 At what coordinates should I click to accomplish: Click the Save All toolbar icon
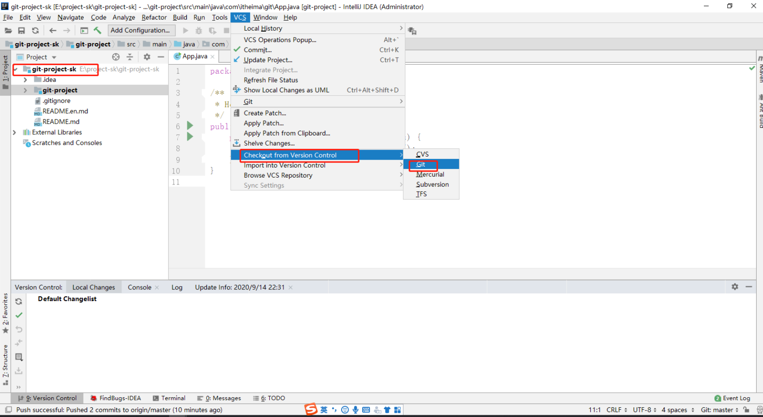pyautogui.click(x=22, y=31)
